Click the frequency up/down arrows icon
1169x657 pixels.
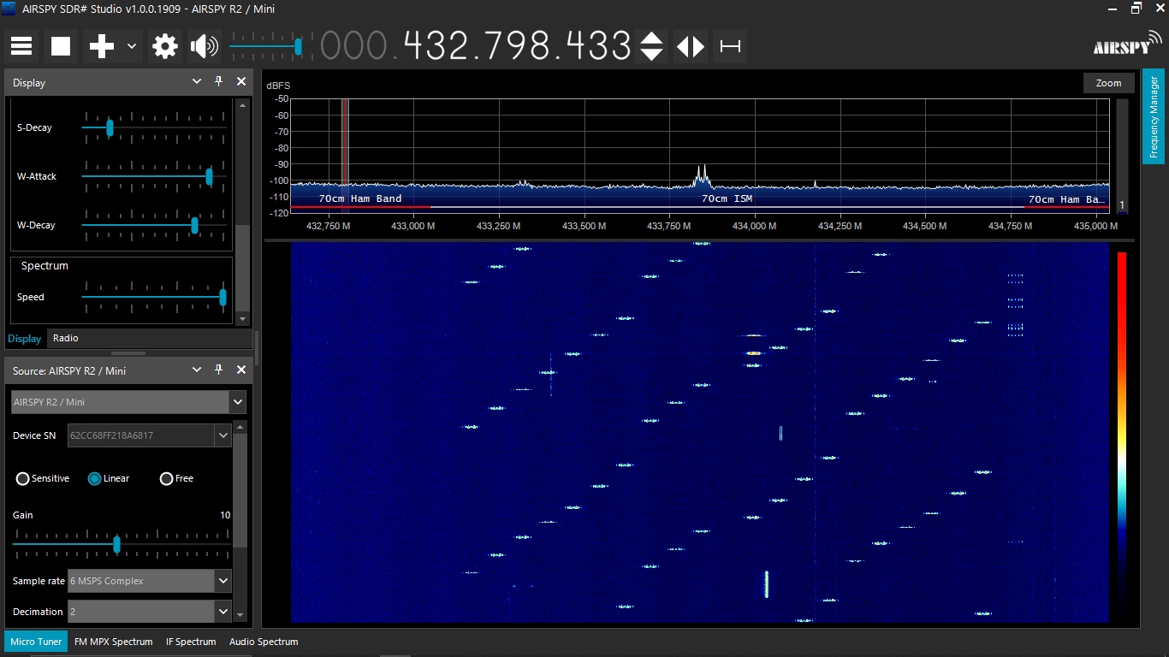tap(651, 46)
